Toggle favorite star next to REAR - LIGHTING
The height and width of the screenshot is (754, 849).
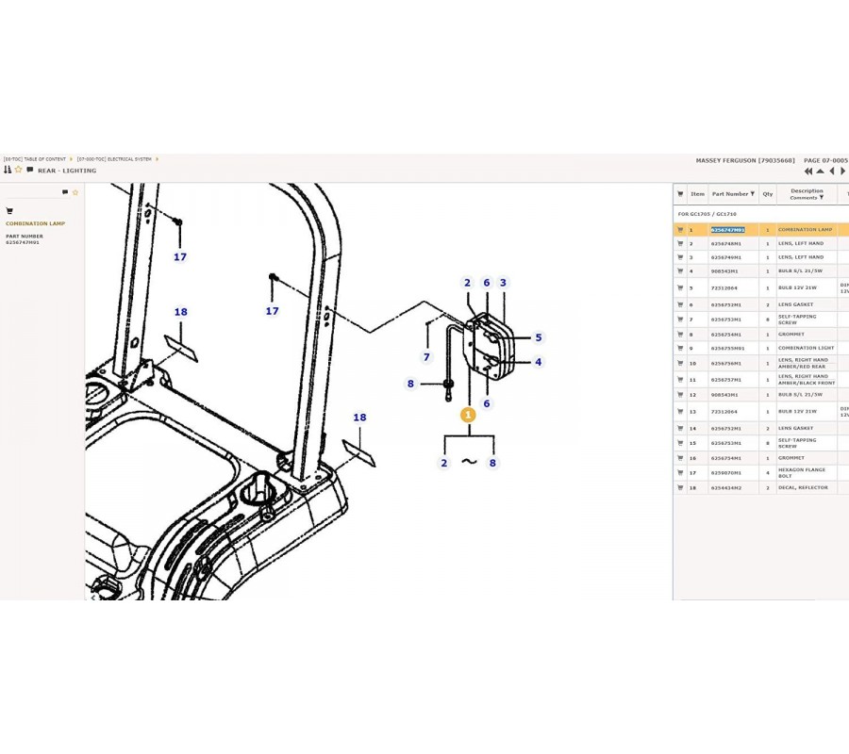(18, 171)
